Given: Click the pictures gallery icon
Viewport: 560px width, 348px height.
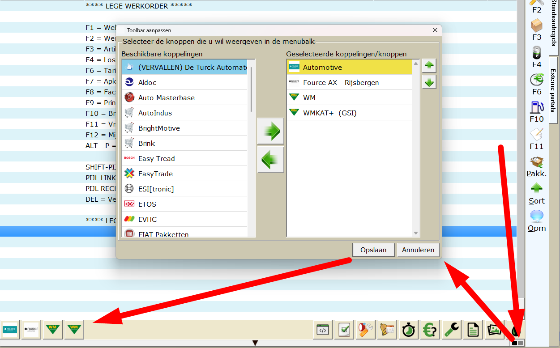Looking at the screenshot, I should (494, 330).
